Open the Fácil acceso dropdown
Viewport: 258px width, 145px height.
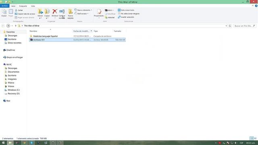81,14
